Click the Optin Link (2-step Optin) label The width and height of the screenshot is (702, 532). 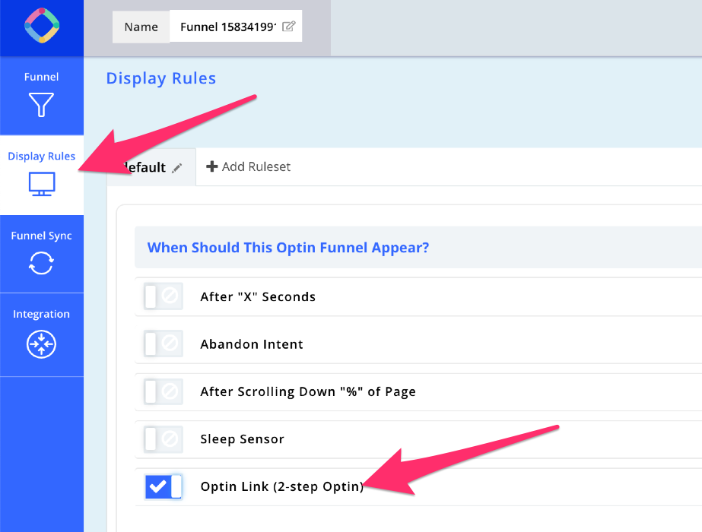pyautogui.click(x=281, y=487)
